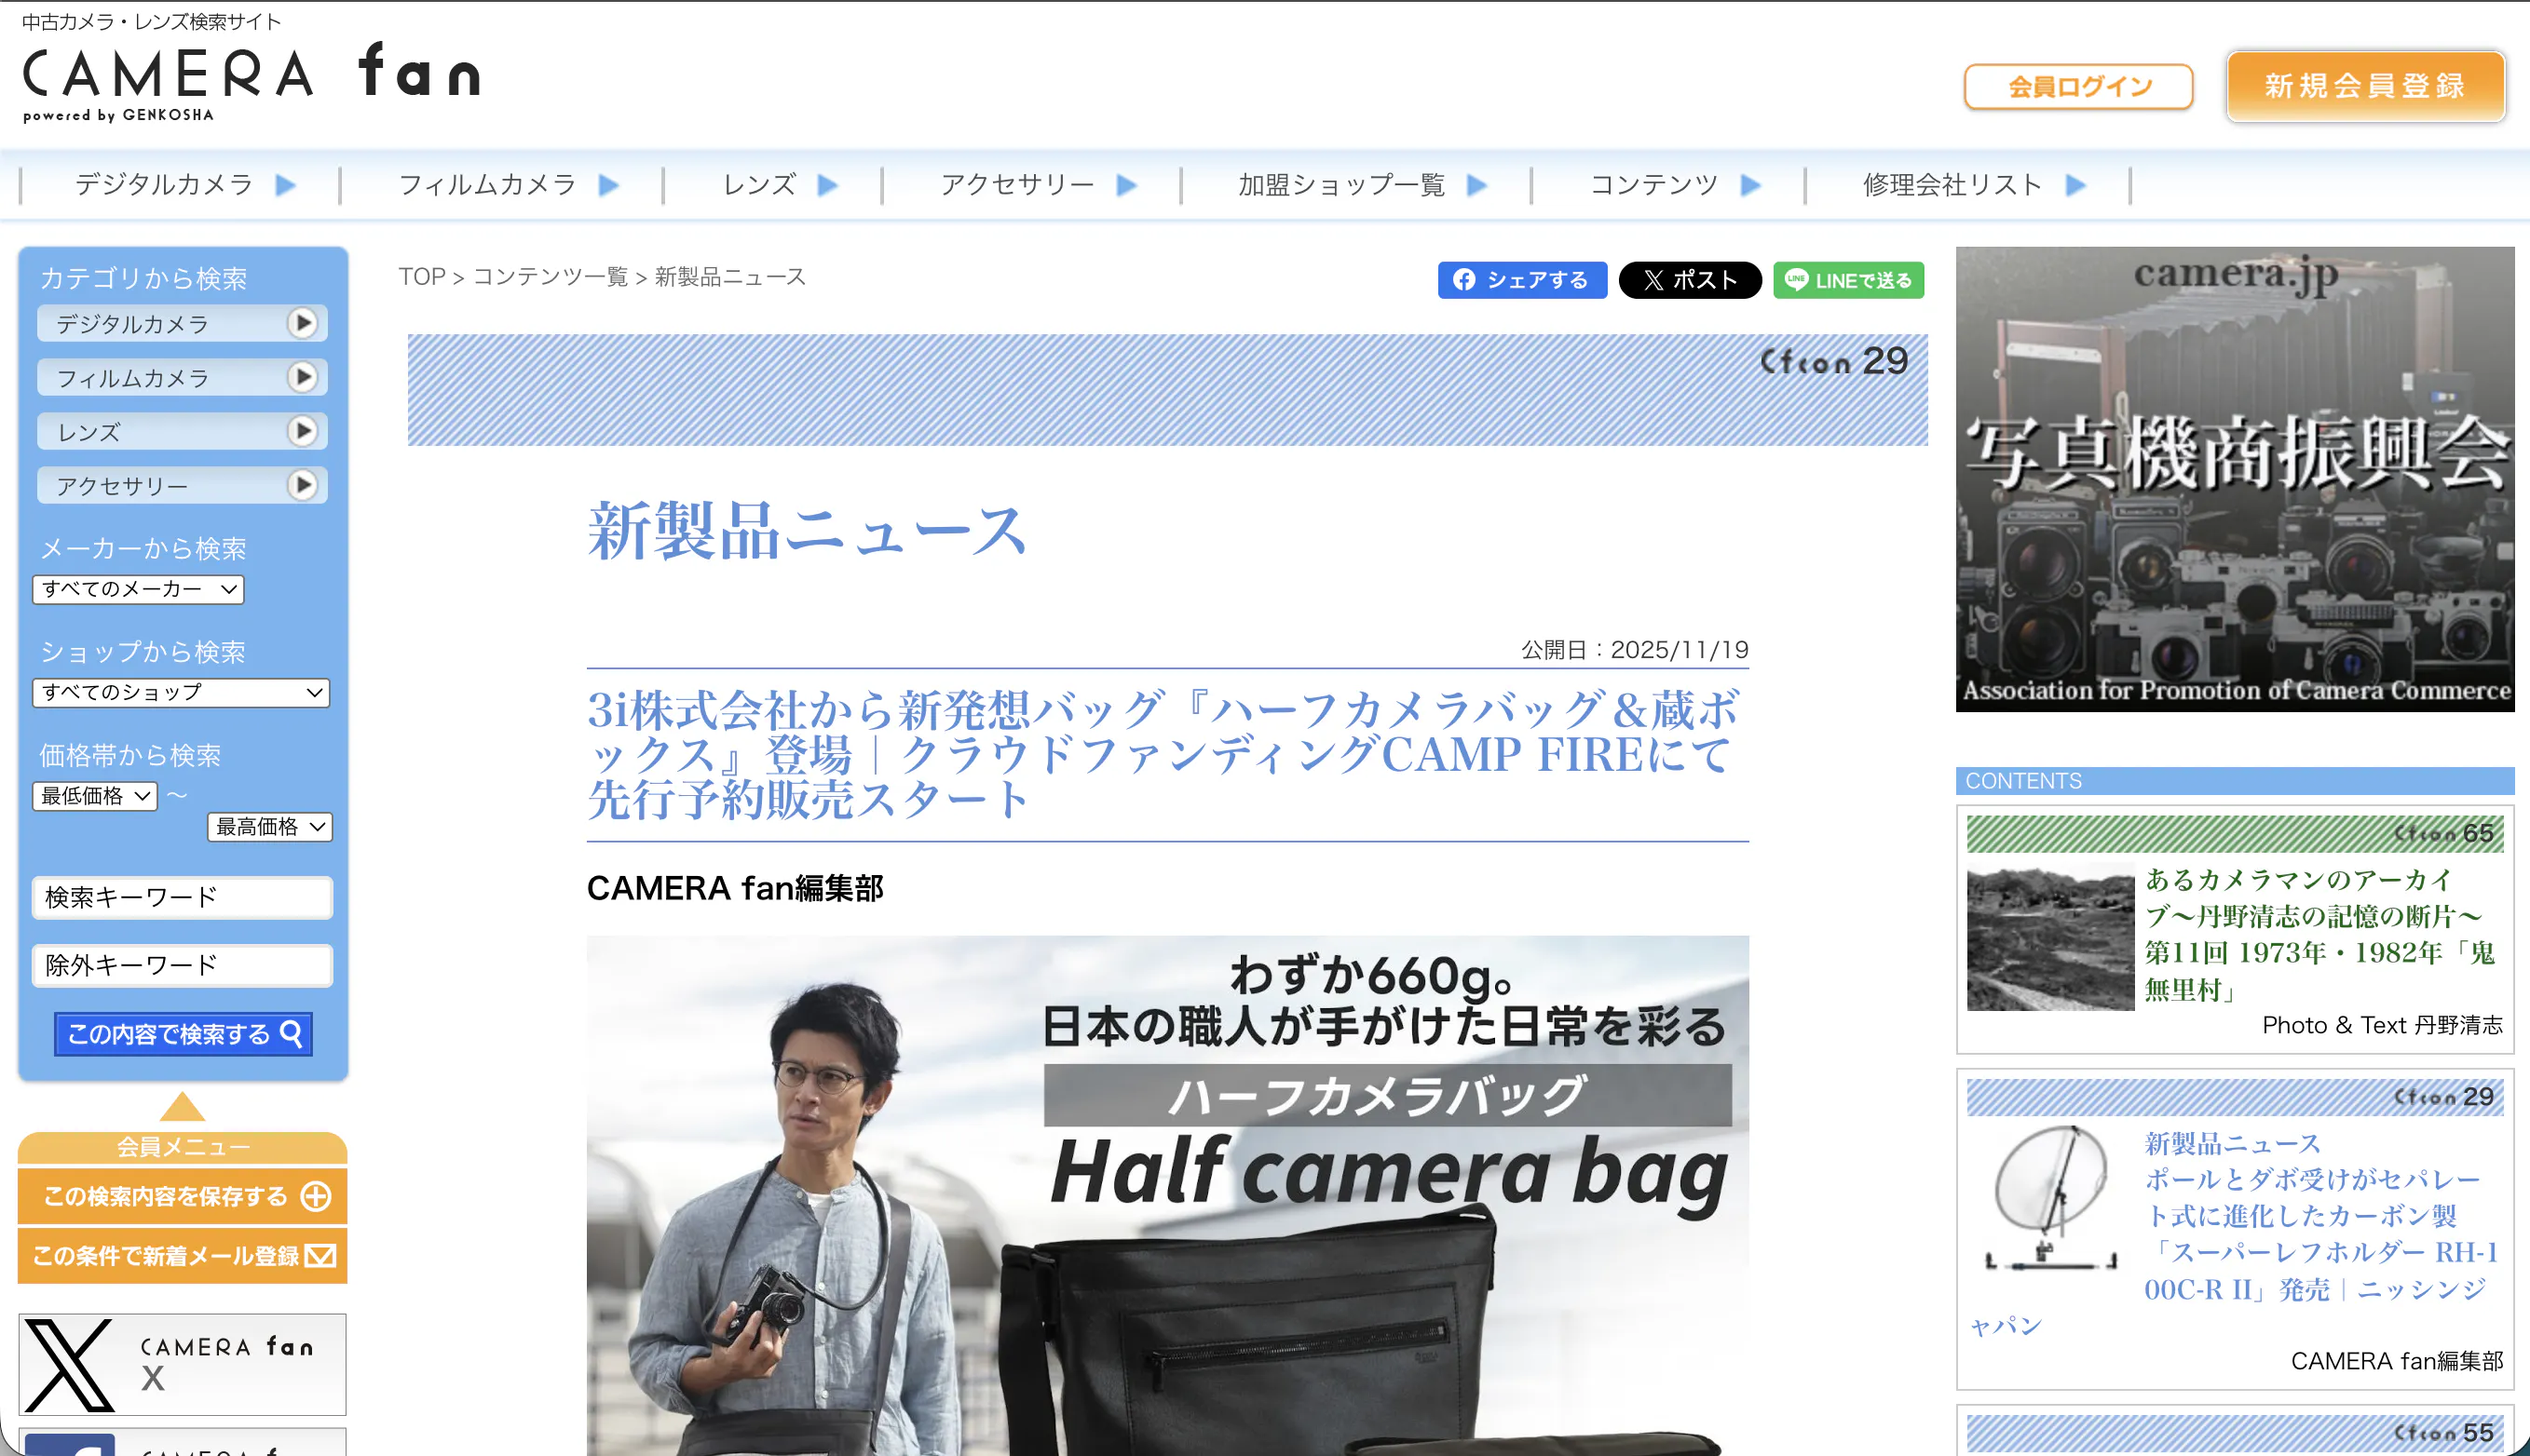
Task: Click the 検索キーワード input field
Action: [x=182, y=897]
